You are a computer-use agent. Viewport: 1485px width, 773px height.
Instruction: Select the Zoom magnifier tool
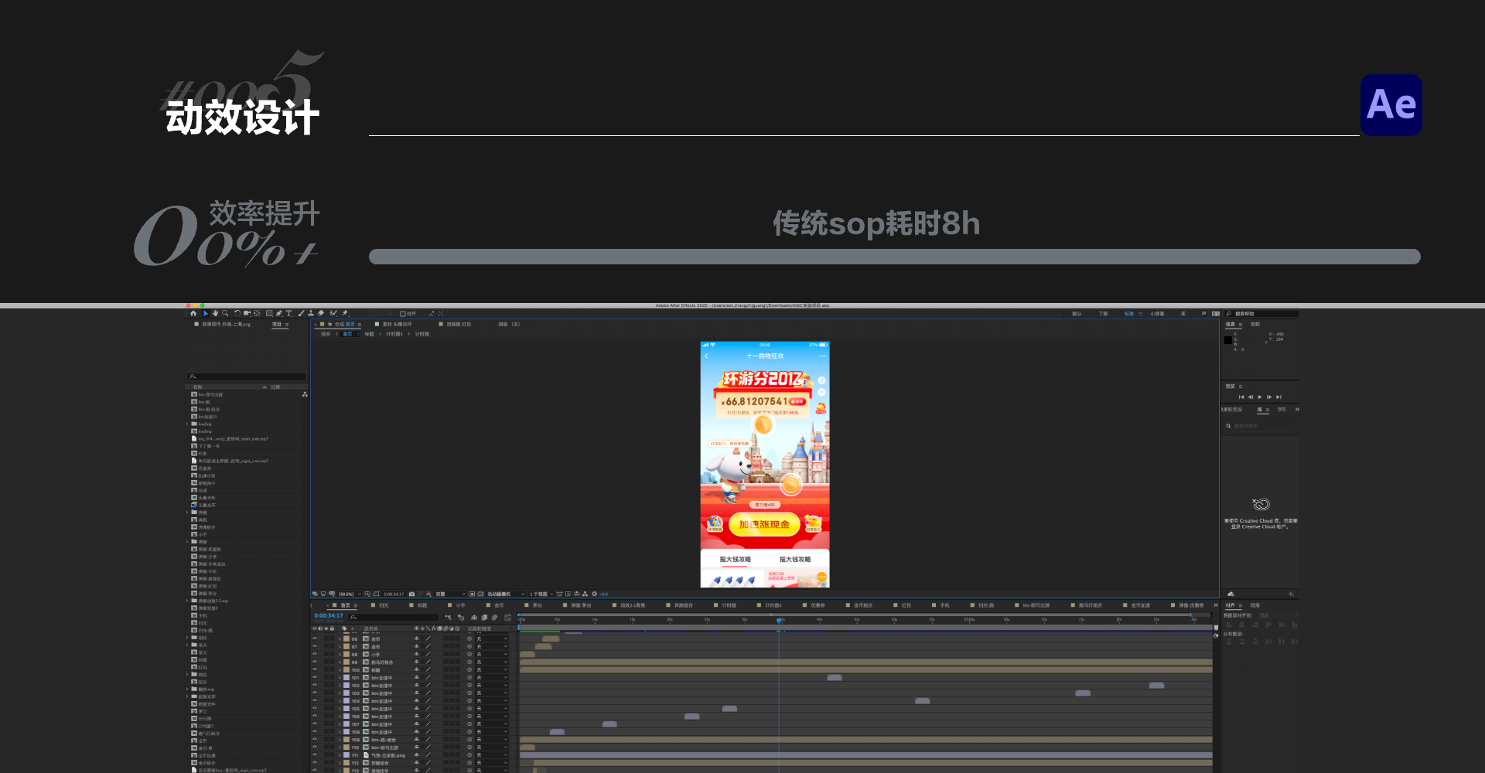point(225,313)
